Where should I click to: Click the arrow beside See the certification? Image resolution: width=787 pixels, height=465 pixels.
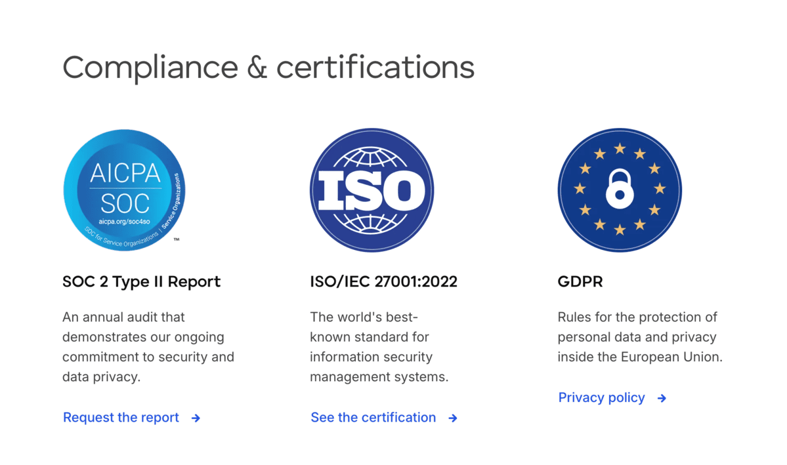pyautogui.click(x=452, y=418)
